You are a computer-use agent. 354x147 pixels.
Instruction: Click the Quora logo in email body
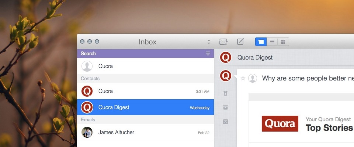(x=280, y=124)
